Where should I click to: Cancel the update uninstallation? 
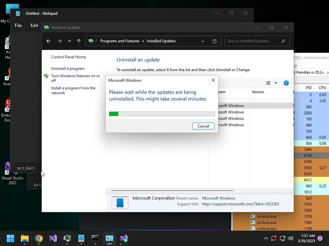[x=203, y=126]
